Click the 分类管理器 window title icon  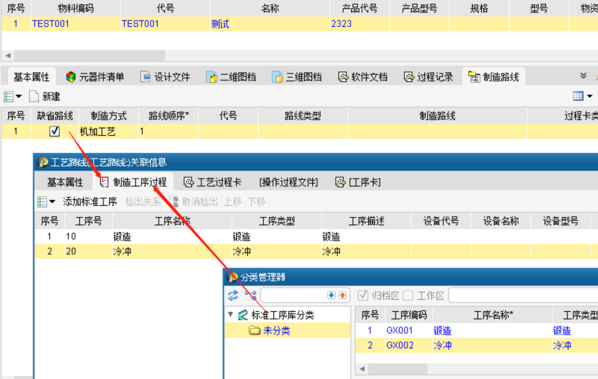(232, 277)
